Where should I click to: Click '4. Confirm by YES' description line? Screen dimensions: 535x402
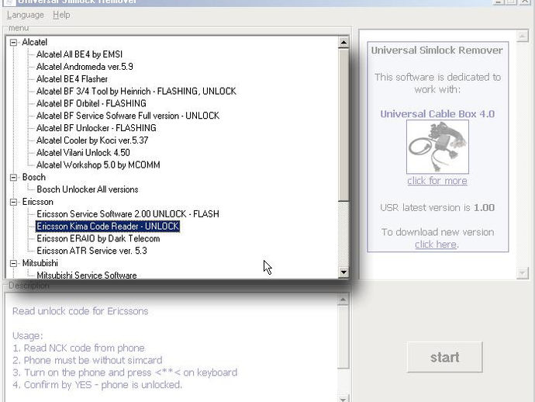point(97,385)
